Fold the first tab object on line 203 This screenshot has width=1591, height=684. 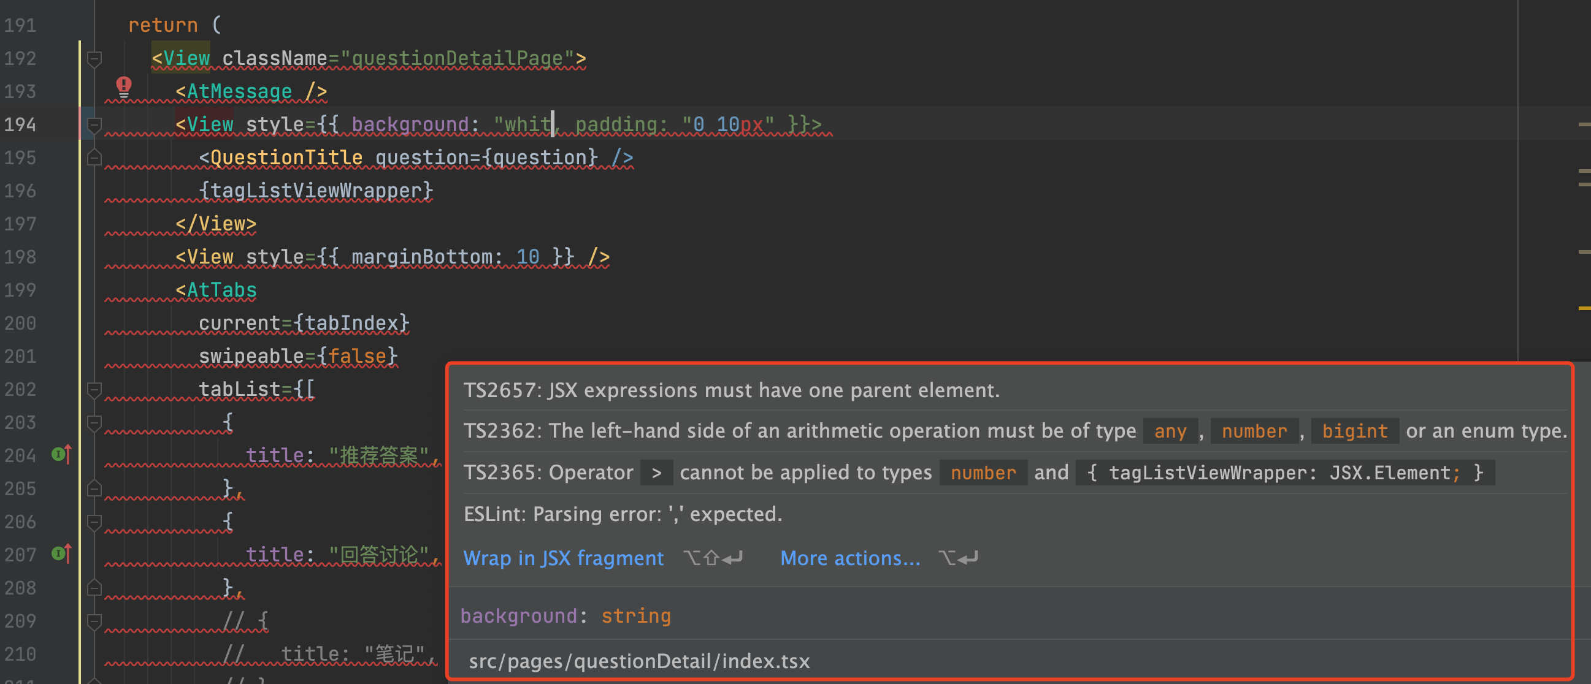[94, 423]
